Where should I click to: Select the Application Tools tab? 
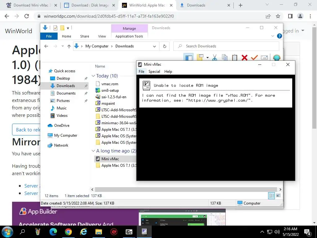(x=129, y=36)
